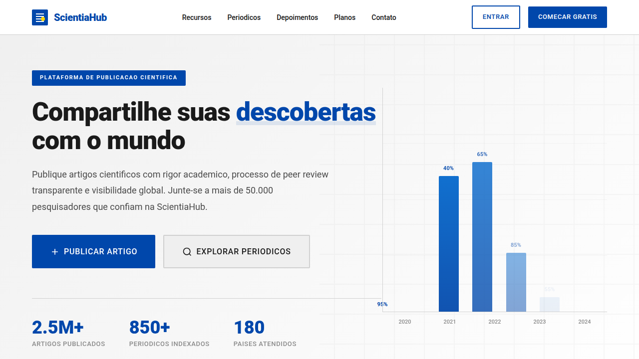The height and width of the screenshot is (359, 639).
Task: Click the ENTRAR button
Action: 496,17
